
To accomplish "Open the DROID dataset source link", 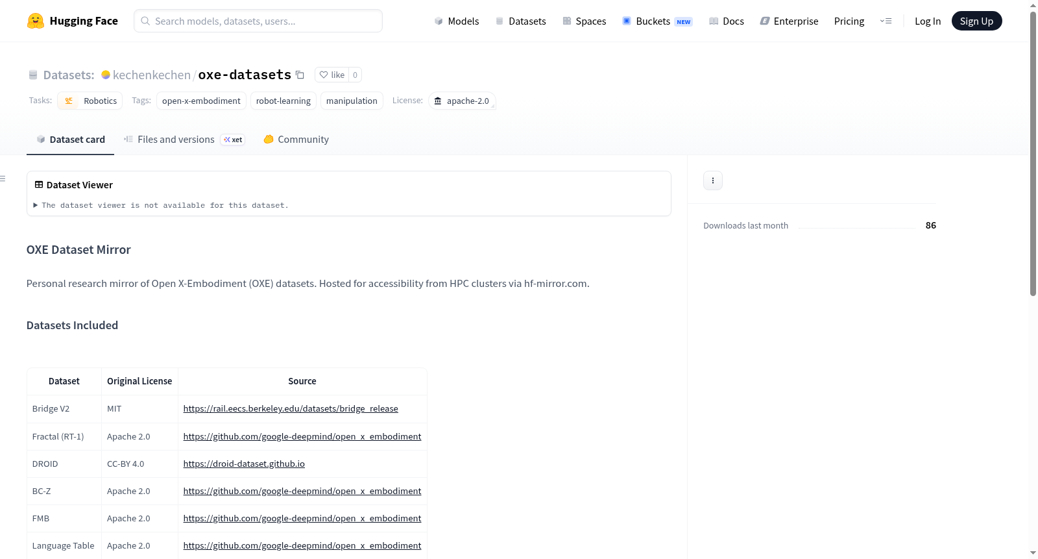I will coord(244,464).
